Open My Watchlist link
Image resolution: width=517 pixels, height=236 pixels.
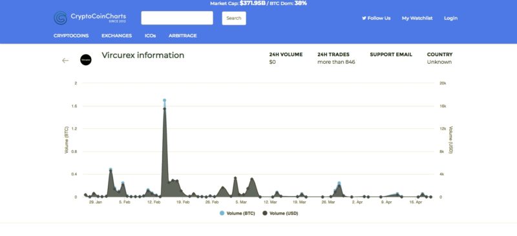coord(417,18)
